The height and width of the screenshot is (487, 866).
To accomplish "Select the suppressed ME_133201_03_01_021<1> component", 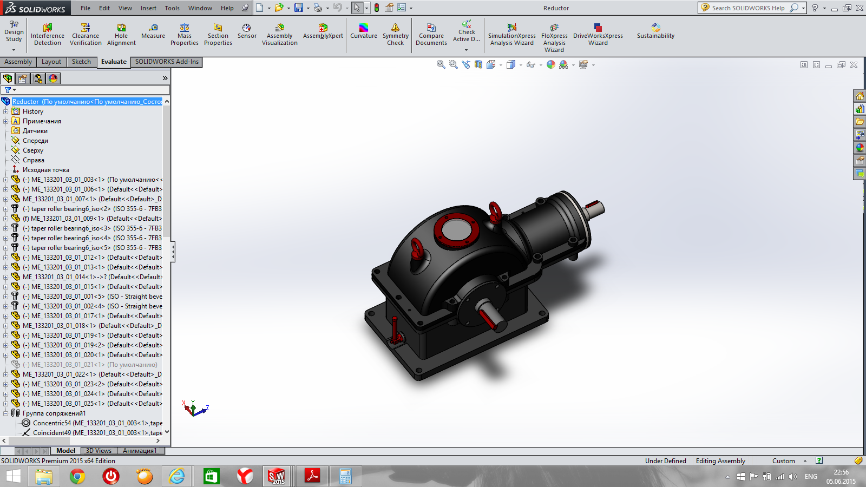I will 89,365.
